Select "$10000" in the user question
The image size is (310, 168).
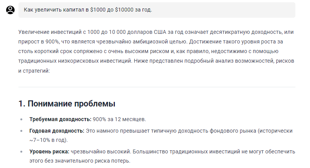[124, 10]
